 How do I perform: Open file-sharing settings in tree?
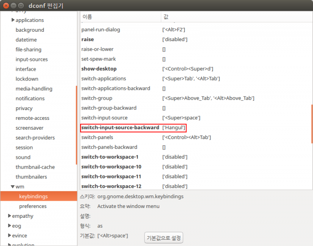(29, 50)
